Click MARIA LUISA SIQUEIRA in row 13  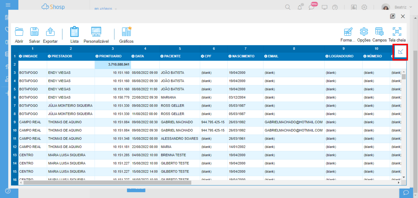67,155
